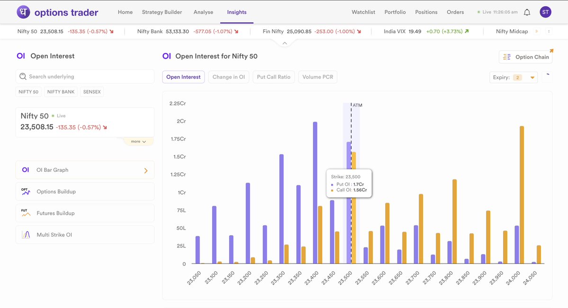Screen dimensions: 568x308
Task: Click the Nifty 50 live price card
Action: [x=85, y=122]
